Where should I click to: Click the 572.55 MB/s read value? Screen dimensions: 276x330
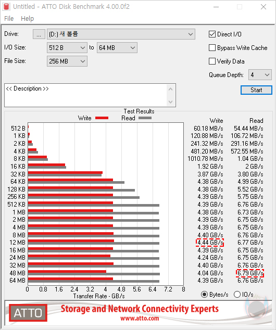coord(247,151)
